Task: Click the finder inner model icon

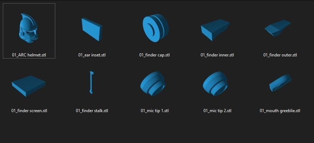Action: pos(215,30)
